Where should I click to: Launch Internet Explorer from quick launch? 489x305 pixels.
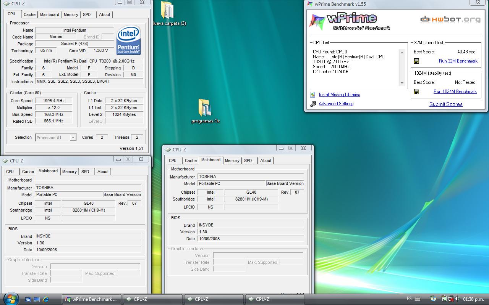(45, 299)
